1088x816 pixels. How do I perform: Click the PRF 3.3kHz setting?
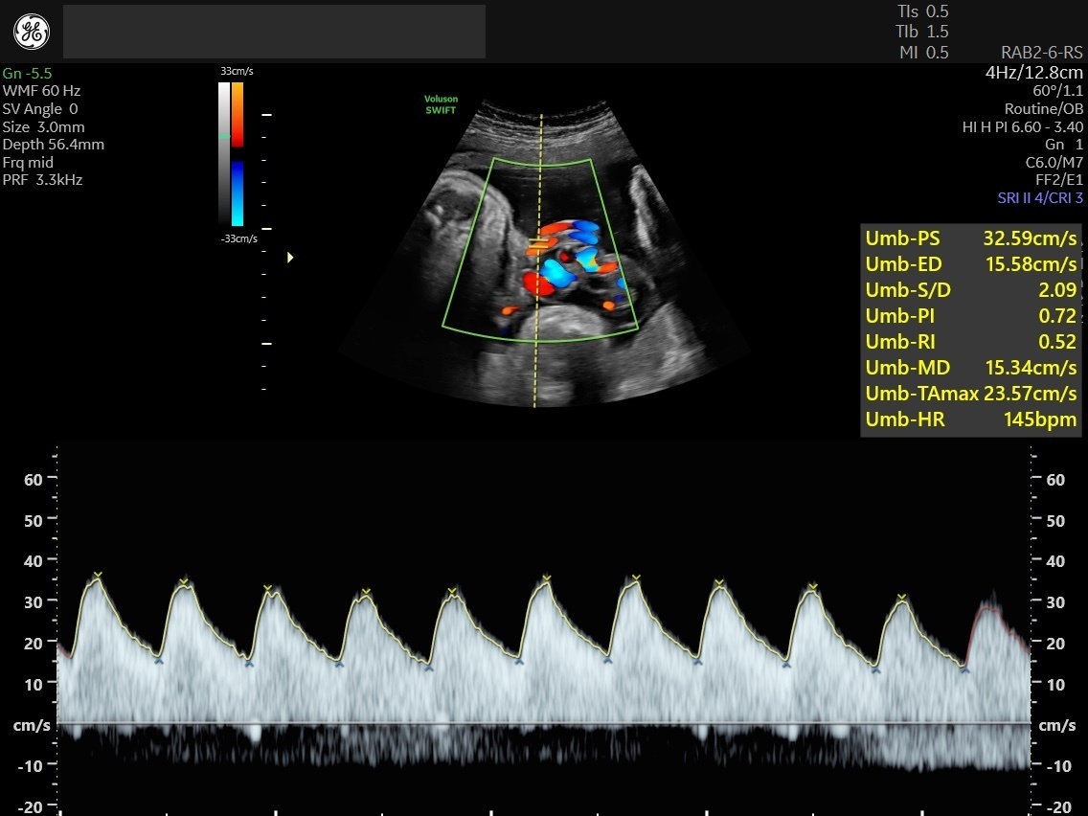tap(42, 180)
